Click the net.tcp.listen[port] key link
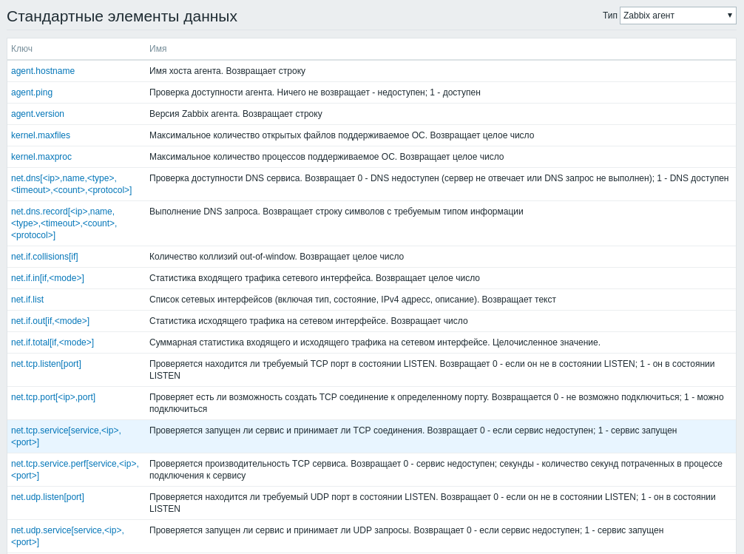Image resolution: width=744 pixels, height=554 pixels. 46,364
